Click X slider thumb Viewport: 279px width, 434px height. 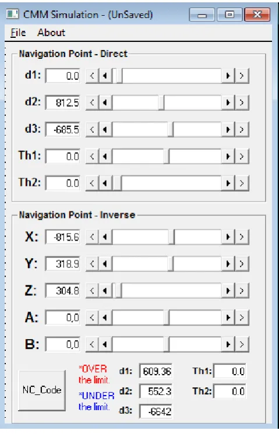pyautogui.click(x=171, y=237)
